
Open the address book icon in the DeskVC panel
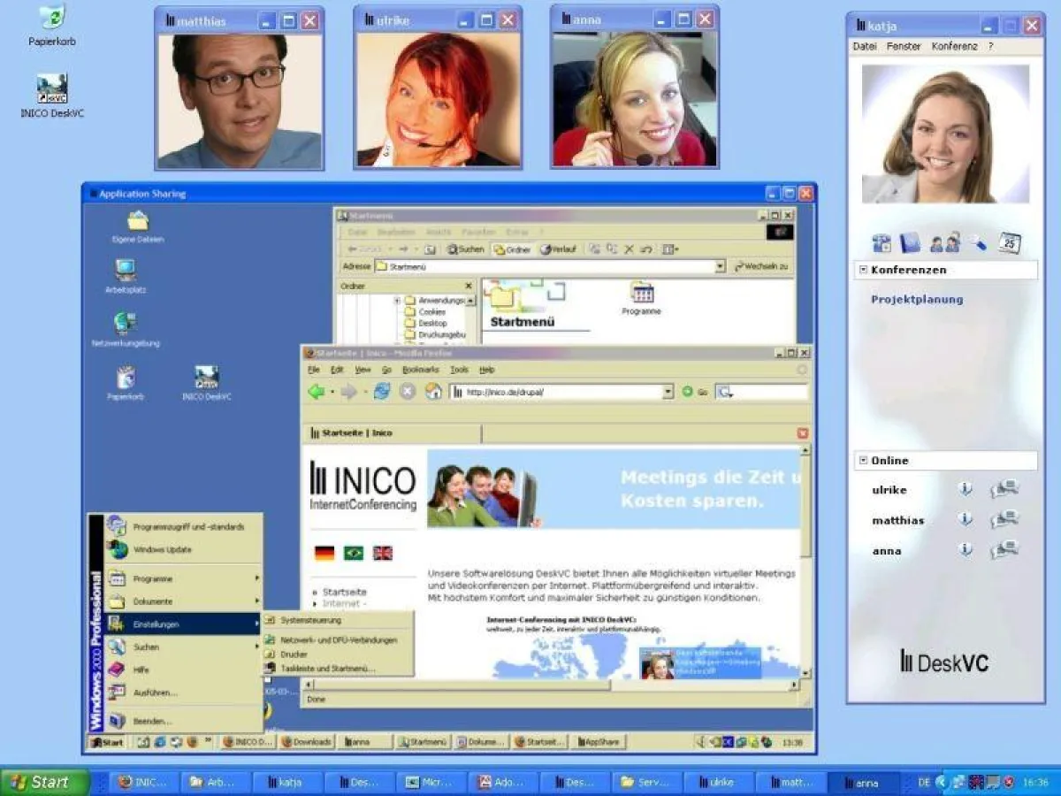click(910, 241)
